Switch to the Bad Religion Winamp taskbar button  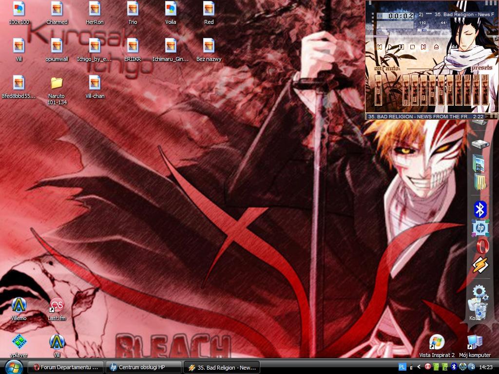point(222,367)
